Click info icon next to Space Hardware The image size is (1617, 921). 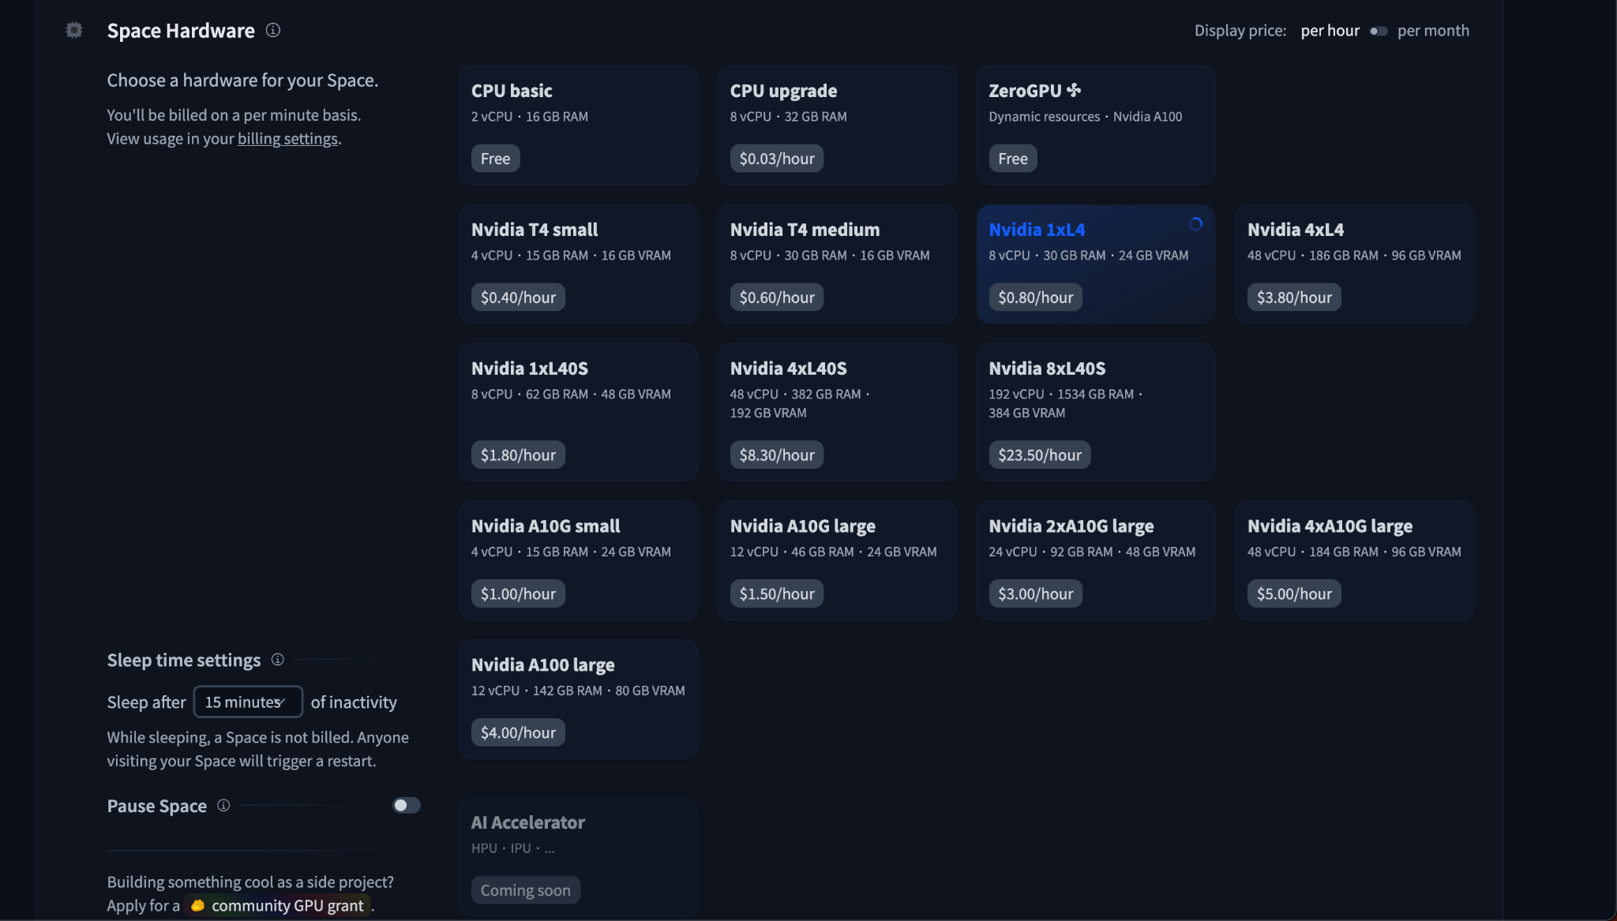point(273,30)
